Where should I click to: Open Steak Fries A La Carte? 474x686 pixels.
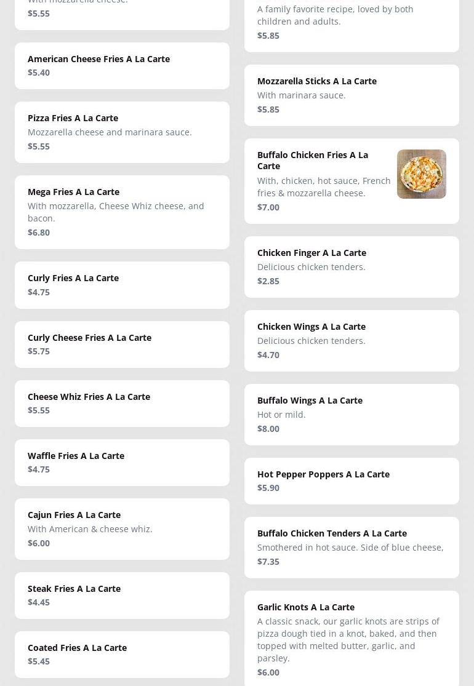(74, 589)
